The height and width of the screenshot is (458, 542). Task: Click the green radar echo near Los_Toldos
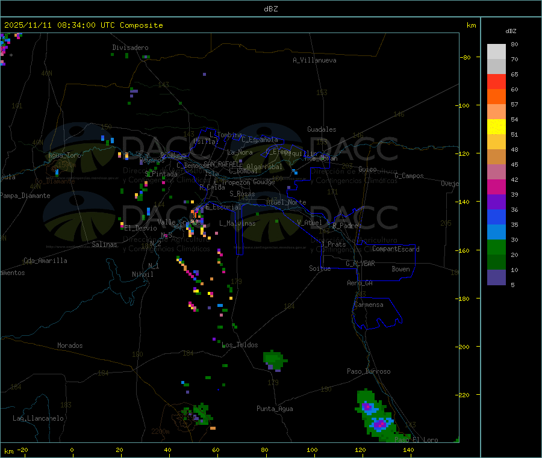click(x=275, y=360)
